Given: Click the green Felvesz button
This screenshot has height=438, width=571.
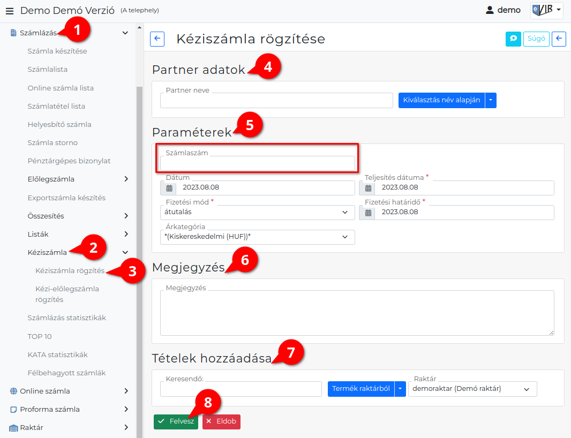Looking at the screenshot, I should pos(176,421).
